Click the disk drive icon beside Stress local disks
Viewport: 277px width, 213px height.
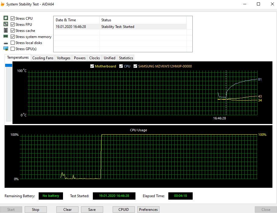[6, 43]
